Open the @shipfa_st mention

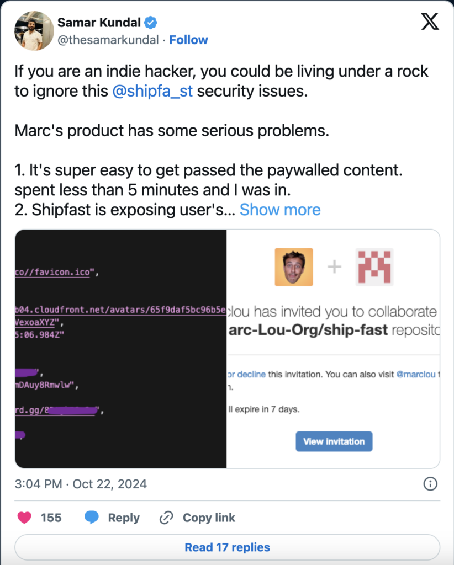(152, 91)
